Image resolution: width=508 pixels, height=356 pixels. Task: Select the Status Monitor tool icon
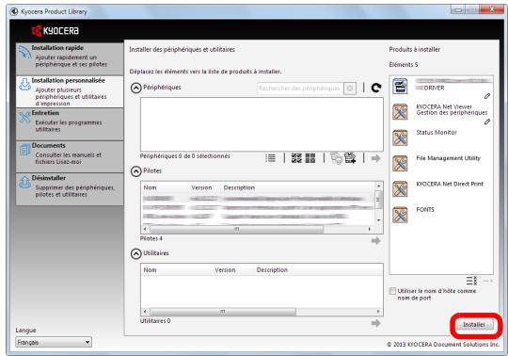pyautogui.click(x=400, y=138)
